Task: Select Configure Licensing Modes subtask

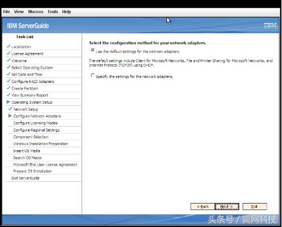Action: pos(36,123)
